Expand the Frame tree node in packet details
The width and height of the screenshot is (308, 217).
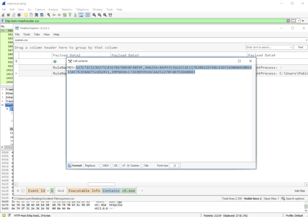pyautogui.click(x=2, y=89)
